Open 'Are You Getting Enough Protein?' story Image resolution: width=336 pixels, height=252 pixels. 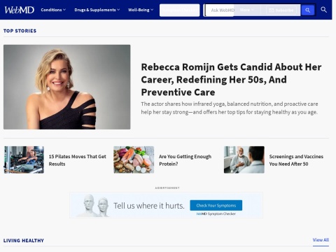point(185,160)
